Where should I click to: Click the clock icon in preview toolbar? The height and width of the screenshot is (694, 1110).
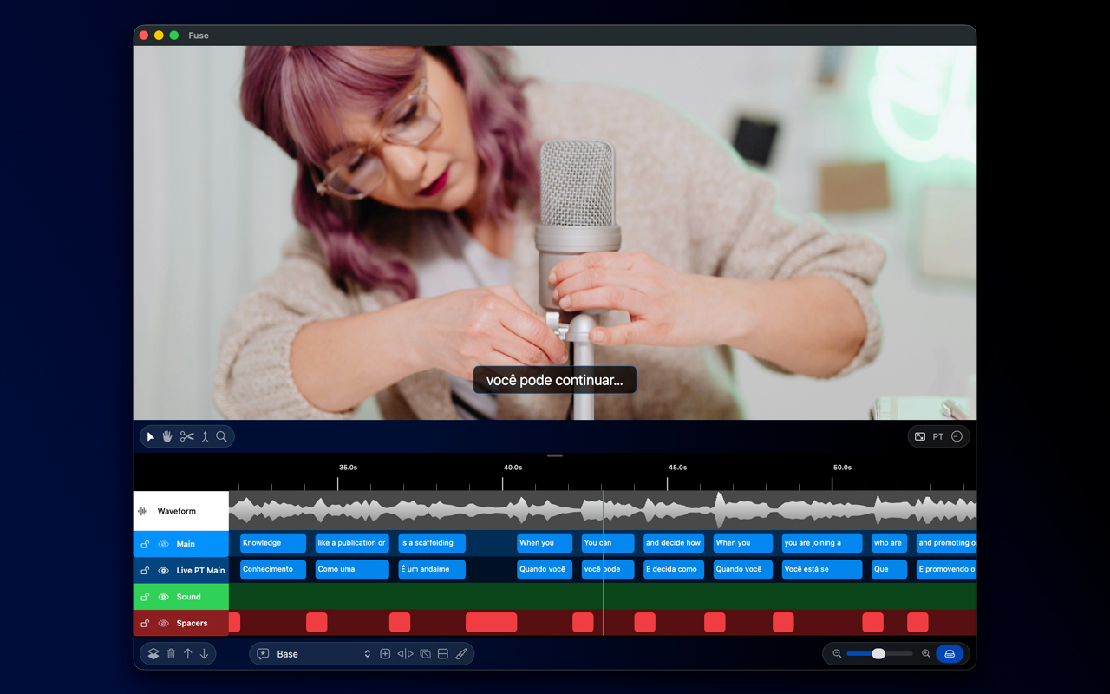[x=957, y=437]
